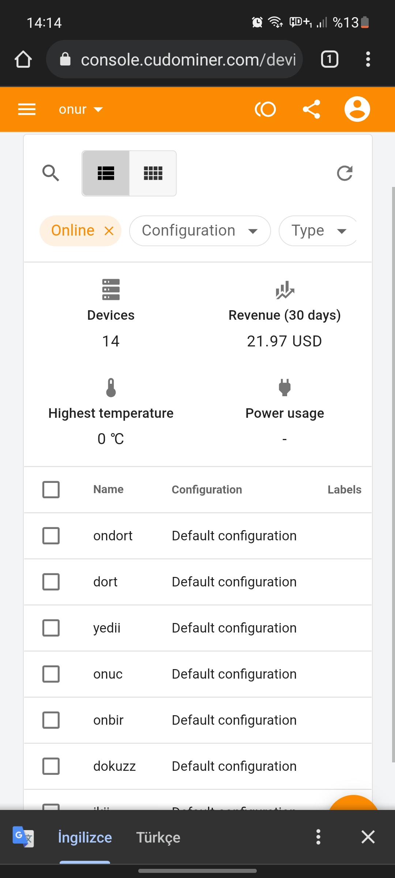Select the İngilizce translation tab
This screenshot has height=878, width=395.
85,837
